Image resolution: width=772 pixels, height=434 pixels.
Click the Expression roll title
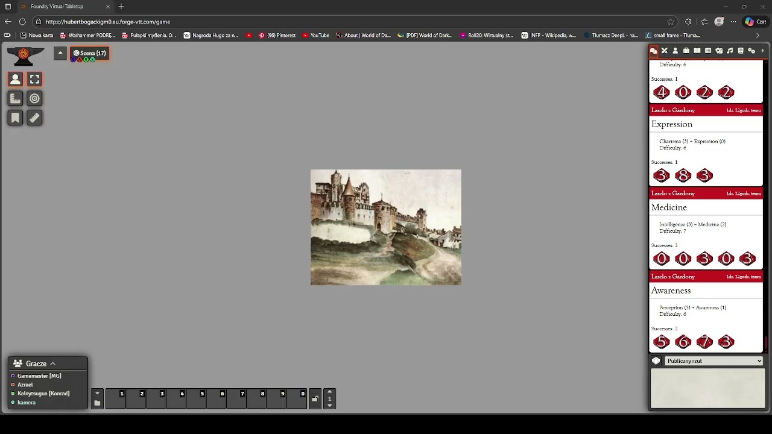click(x=672, y=124)
